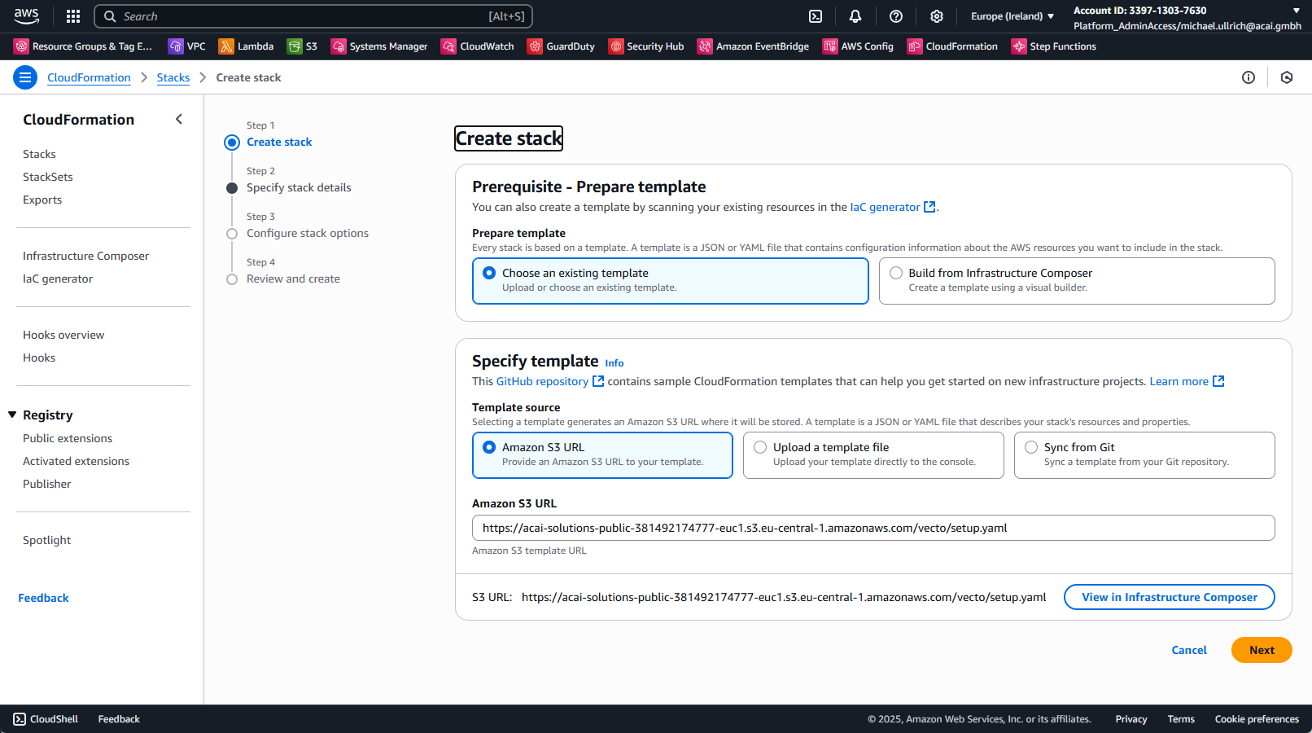Open Public extensions in the sidebar
Viewport: 1312px width, 733px height.
tap(68, 438)
